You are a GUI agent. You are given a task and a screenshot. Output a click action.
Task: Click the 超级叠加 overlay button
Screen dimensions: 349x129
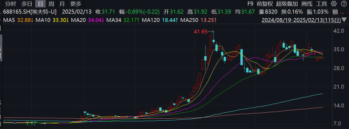coord(287,4)
